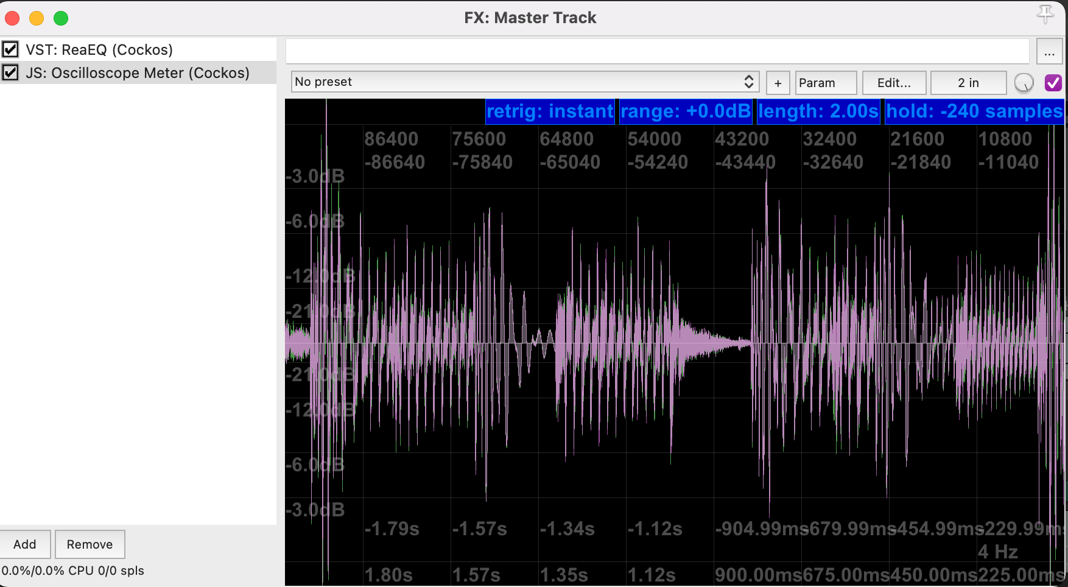1068x587 pixels.
Task: Click the green full-screen window button
Action: pos(61,18)
